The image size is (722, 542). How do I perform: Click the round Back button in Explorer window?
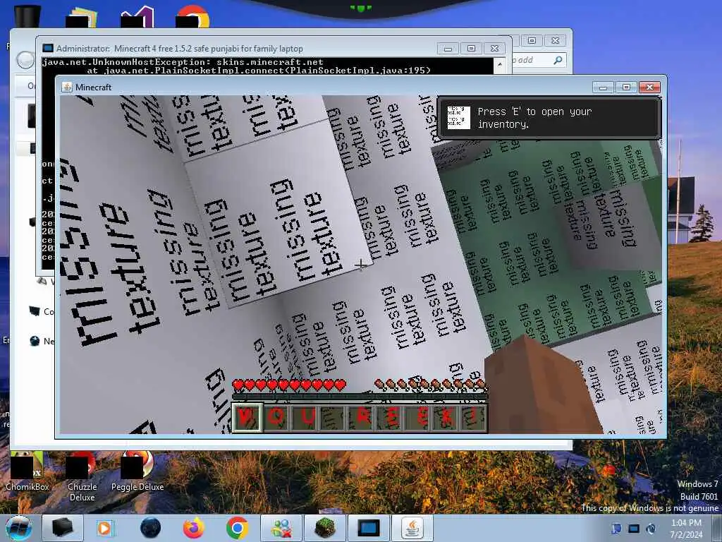click(25, 59)
